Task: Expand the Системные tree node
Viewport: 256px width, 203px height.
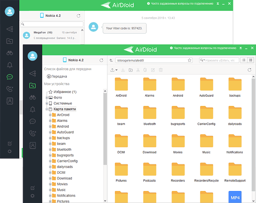Action: [x=47, y=103]
